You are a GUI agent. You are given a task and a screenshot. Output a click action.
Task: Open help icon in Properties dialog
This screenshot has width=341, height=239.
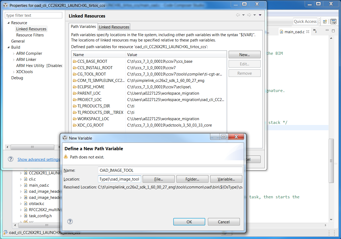pos(11,159)
